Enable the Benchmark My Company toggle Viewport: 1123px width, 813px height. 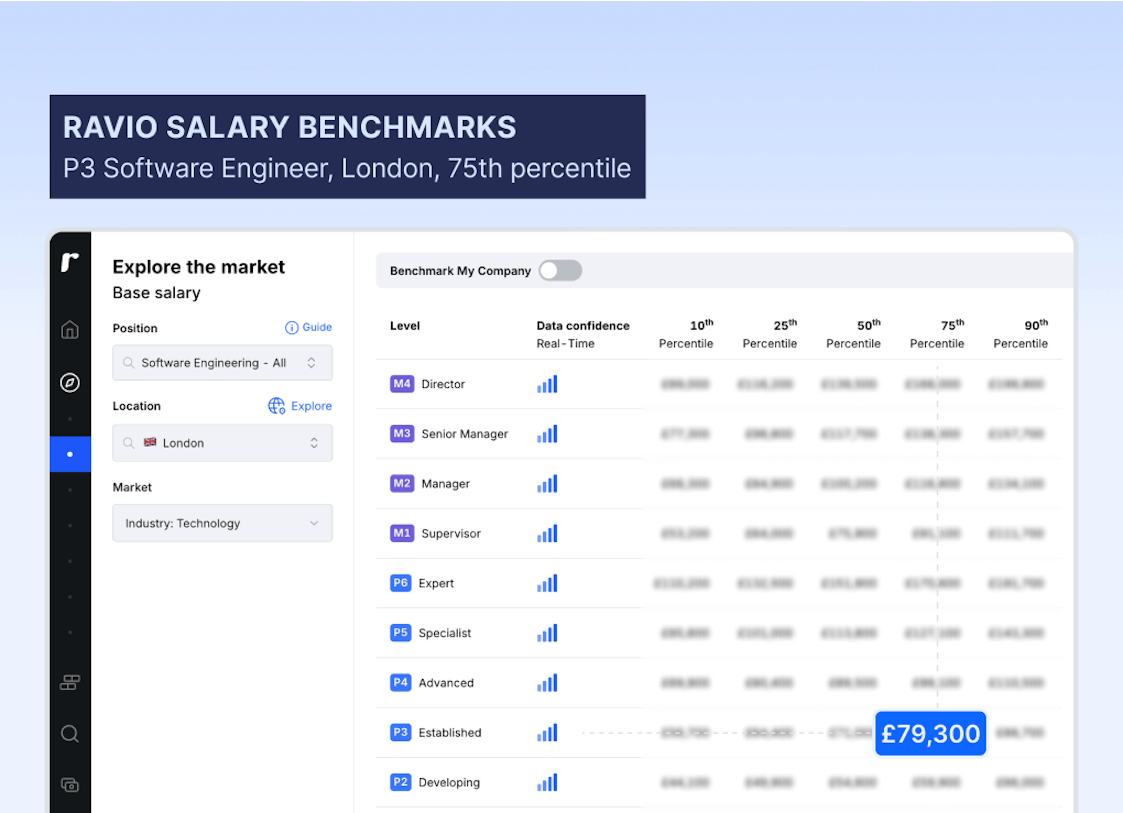pyautogui.click(x=560, y=271)
